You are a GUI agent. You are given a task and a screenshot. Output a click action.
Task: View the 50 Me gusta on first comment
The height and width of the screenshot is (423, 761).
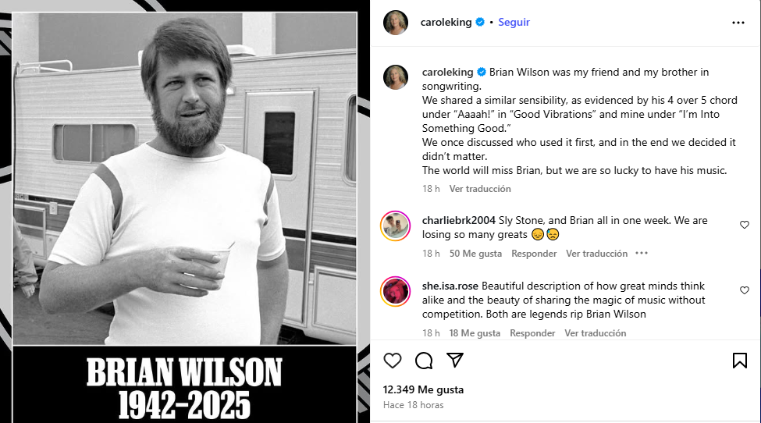475,254
